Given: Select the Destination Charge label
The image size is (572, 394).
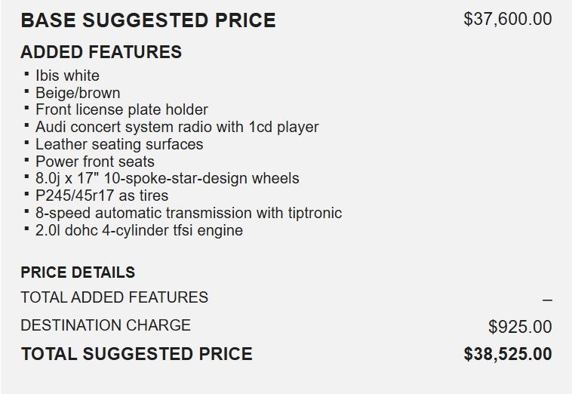Looking at the screenshot, I should coord(106,325).
